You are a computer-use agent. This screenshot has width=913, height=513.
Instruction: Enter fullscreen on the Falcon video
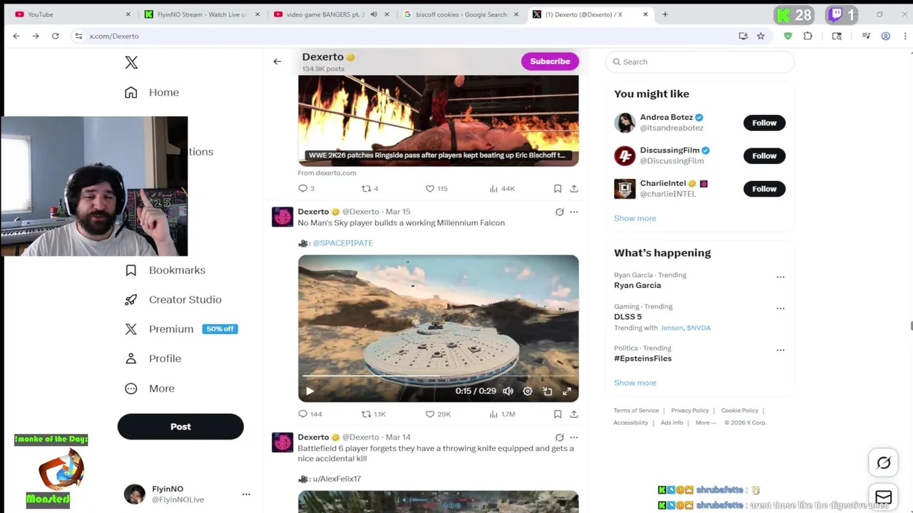(567, 391)
